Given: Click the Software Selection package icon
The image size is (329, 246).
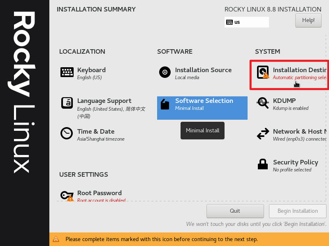Looking at the screenshot, I should click(165, 104).
